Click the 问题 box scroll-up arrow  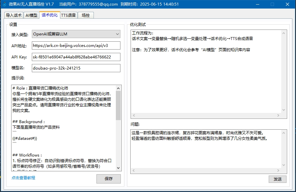[284, 133]
